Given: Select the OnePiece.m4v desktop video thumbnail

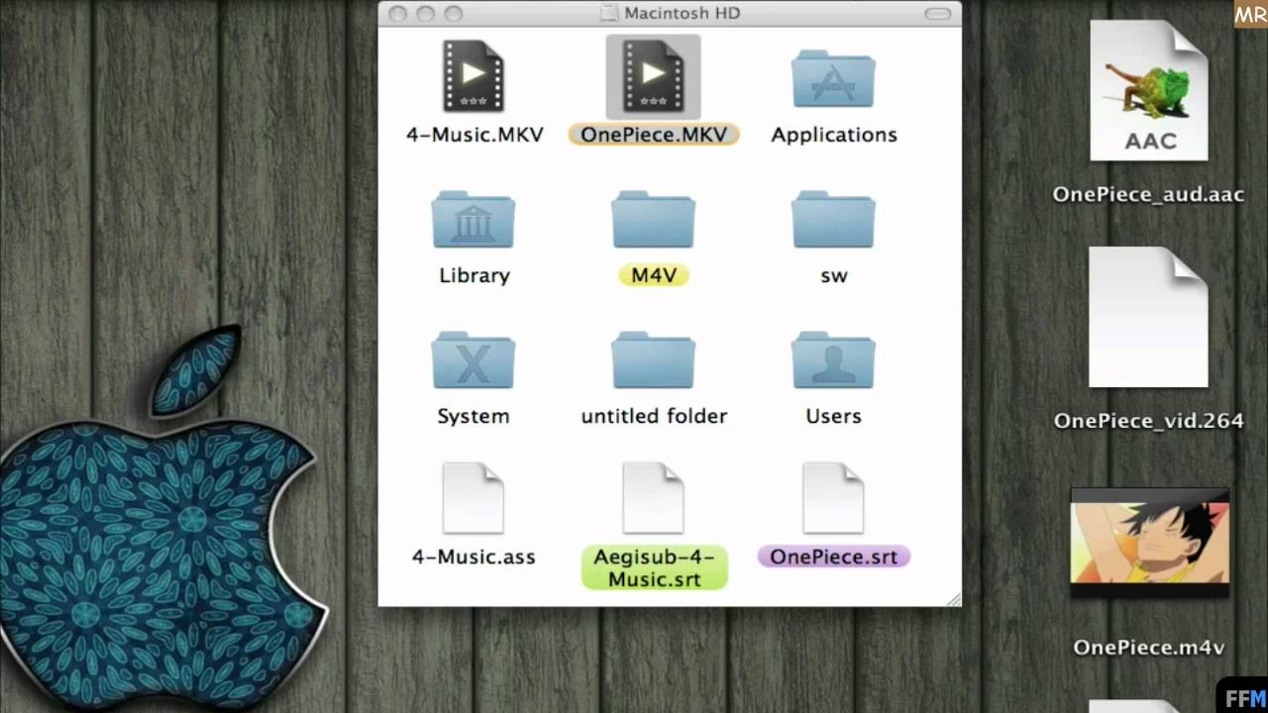Looking at the screenshot, I should point(1149,544).
